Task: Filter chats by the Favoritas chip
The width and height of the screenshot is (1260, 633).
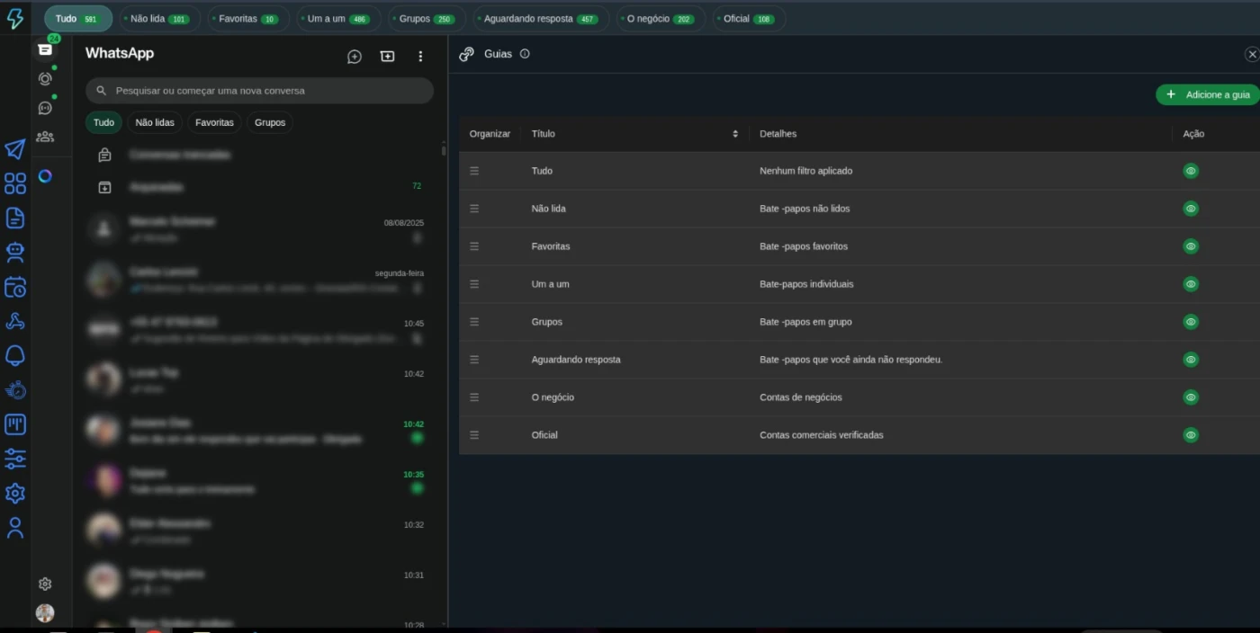Action: pyautogui.click(x=214, y=122)
